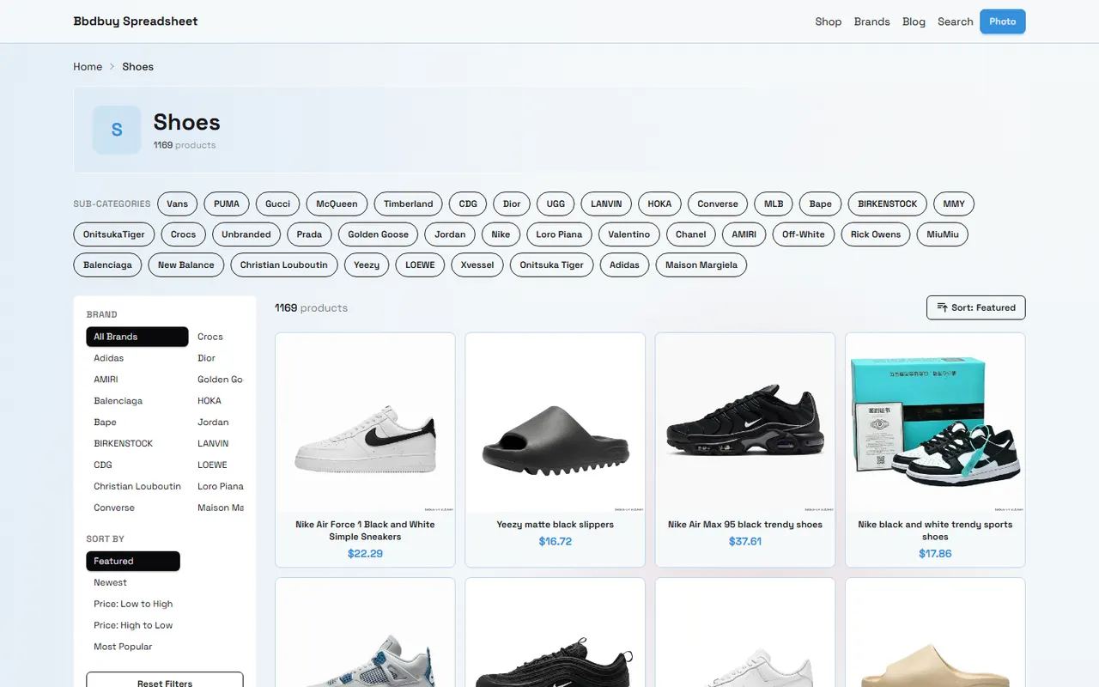1099x687 pixels.
Task: Go to Bbdbuy Spreadsheet home logo
Action: click(136, 21)
